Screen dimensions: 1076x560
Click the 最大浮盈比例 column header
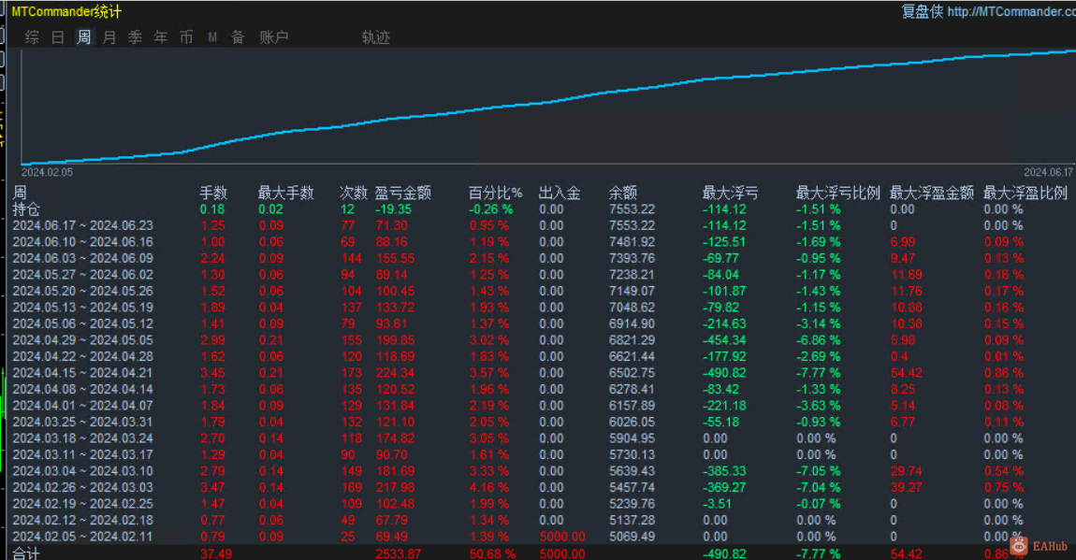coord(1025,193)
